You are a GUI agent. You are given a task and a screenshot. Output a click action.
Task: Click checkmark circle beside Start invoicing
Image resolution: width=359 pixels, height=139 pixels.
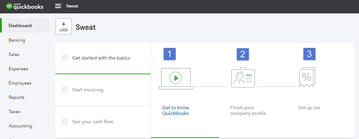[x=65, y=90]
